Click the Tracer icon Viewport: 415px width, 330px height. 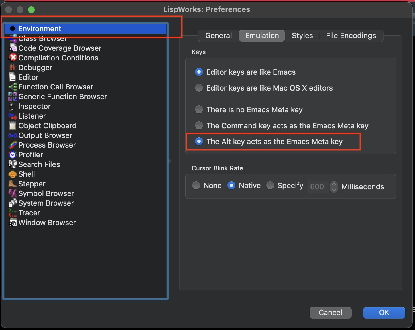pos(13,213)
